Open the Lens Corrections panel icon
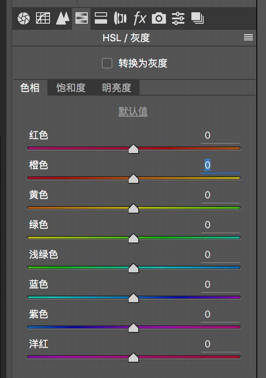The height and width of the screenshot is (378, 266). coord(120,18)
